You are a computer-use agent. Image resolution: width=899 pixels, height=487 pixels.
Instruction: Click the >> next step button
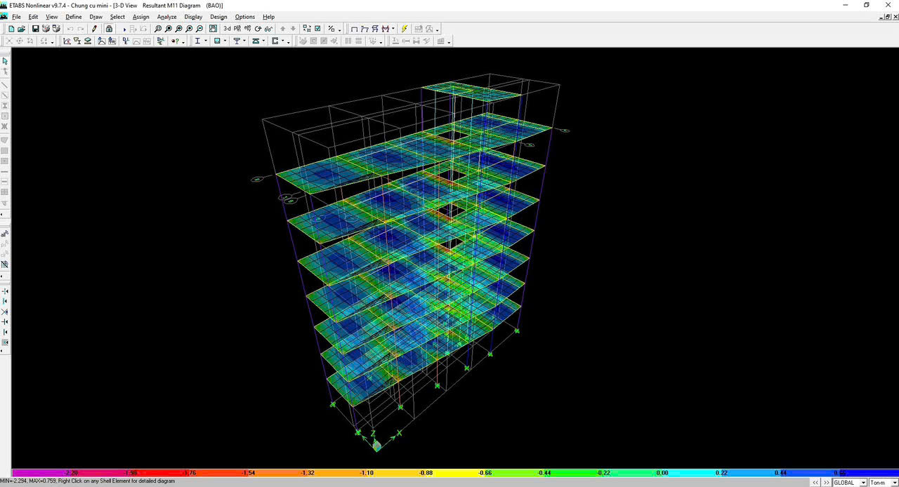click(826, 483)
